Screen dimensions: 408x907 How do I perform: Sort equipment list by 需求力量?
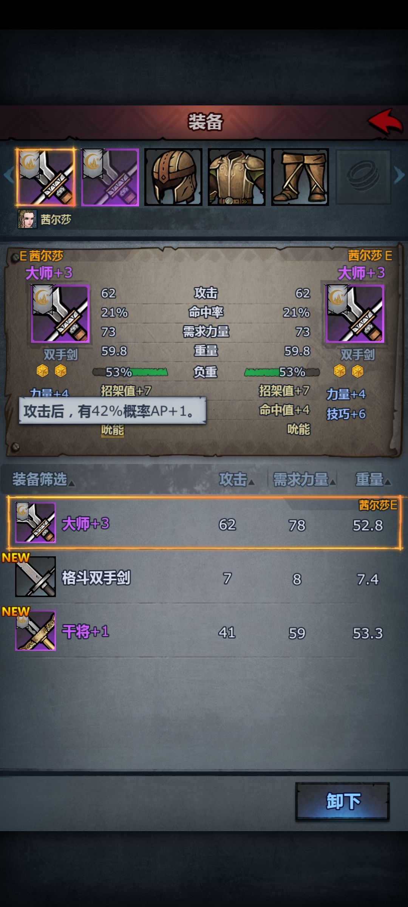[304, 479]
